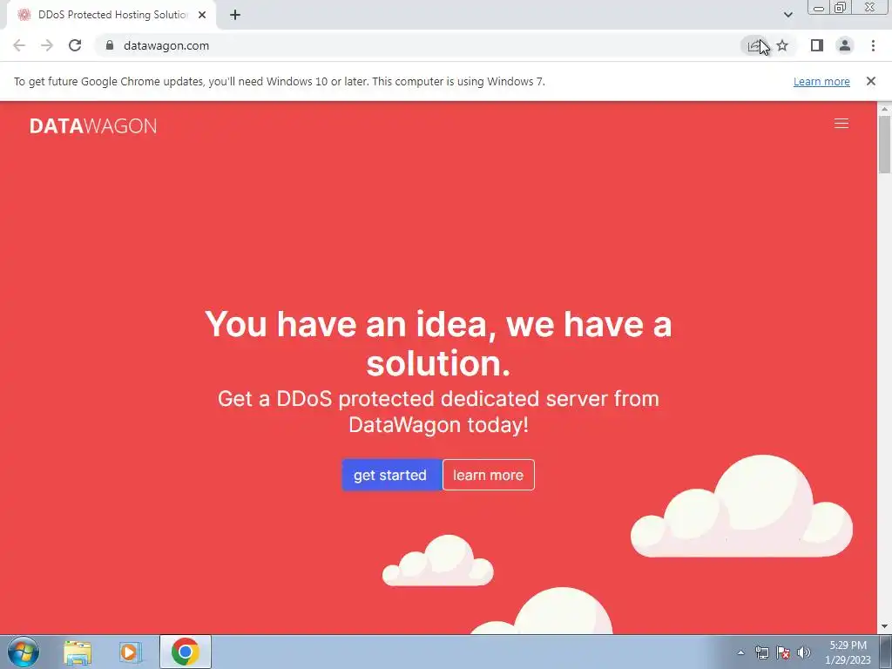892x669 pixels.
Task: Click the Chrome taskbar icon
Action: tap(185, 652)
